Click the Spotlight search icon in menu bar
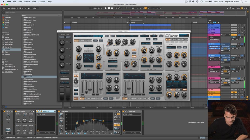Viewport: 250px width, 140px height. (x=242, y=2)
